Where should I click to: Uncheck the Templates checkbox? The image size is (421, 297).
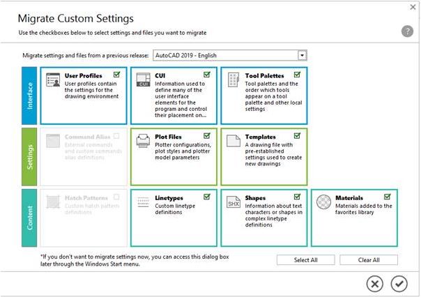(x=297, y=136)
